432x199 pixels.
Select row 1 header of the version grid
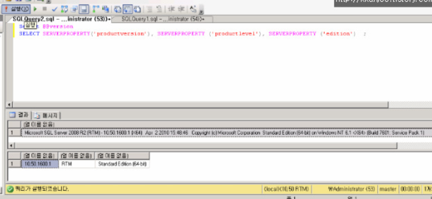point(15,133)
